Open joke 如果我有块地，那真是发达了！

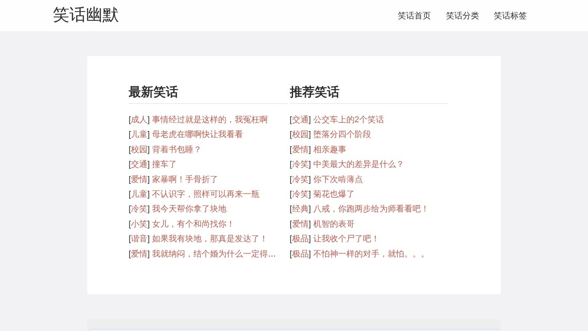click(210, 239)
